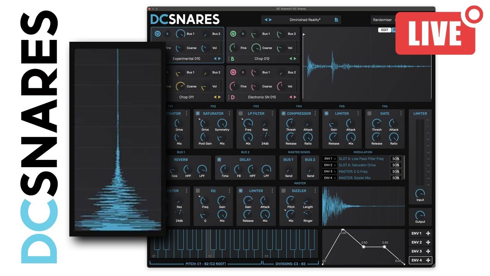Toggle the pink power button on slot D
490x276 pixels.
point(233,72)
